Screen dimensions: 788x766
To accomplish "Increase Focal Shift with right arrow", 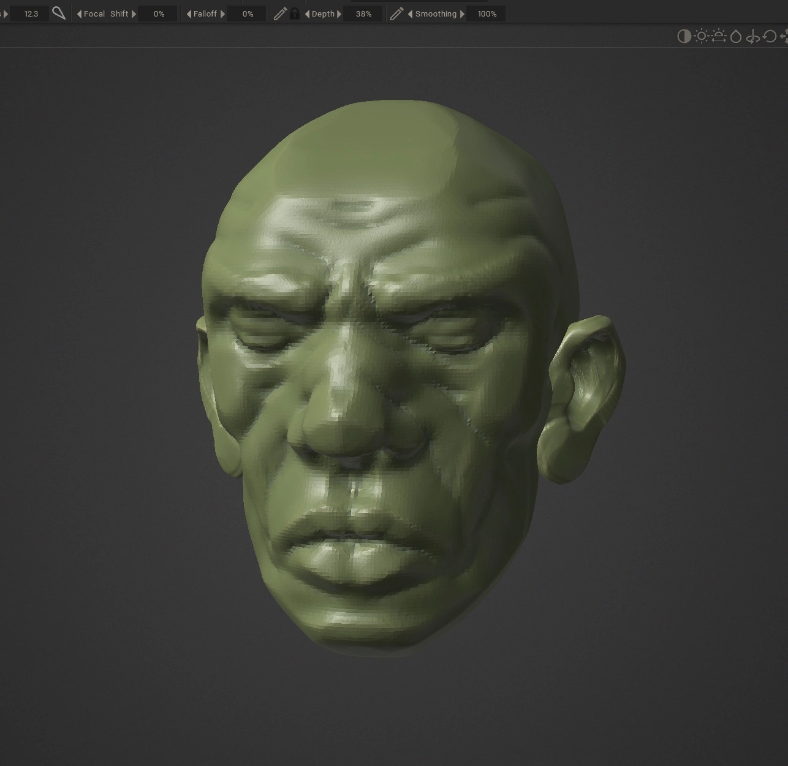I will 134,13.
